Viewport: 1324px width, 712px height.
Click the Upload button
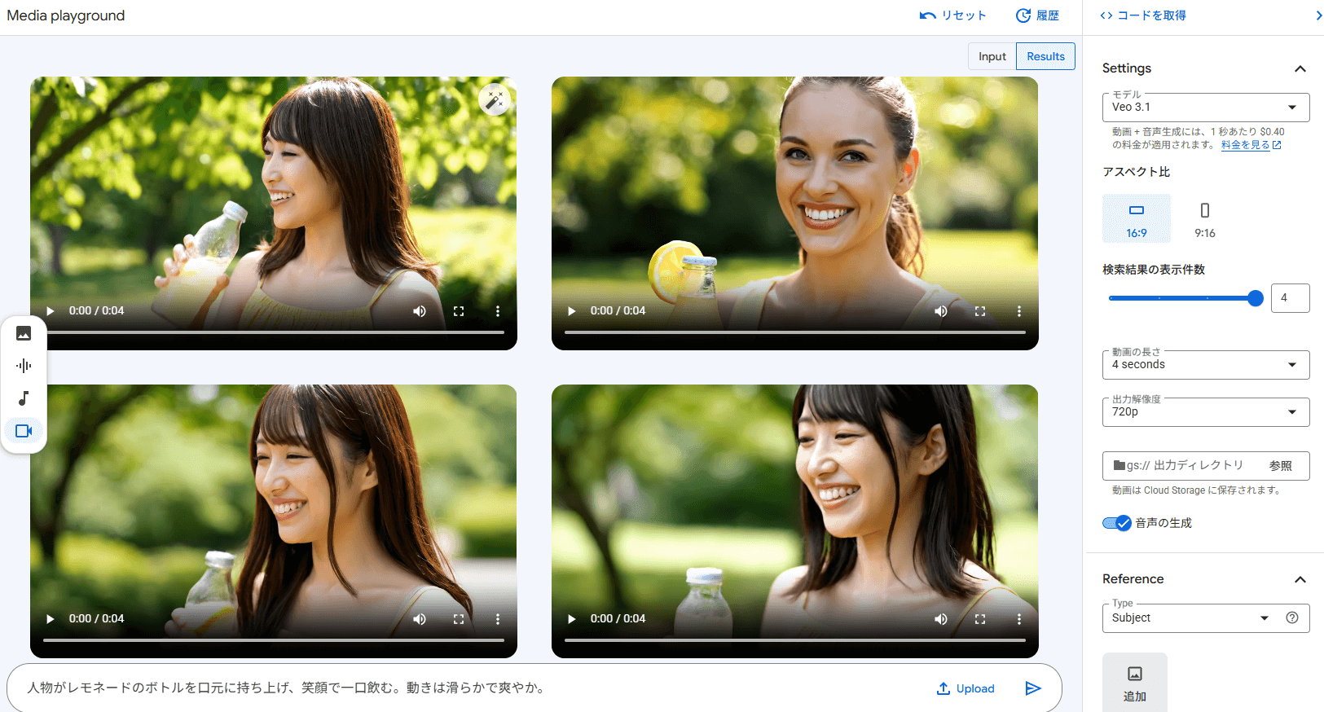click(x=966, y=688)
